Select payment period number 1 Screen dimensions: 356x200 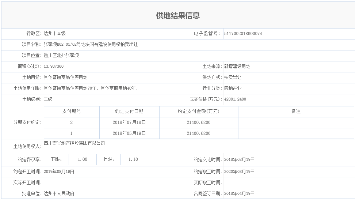coord(71,133)
